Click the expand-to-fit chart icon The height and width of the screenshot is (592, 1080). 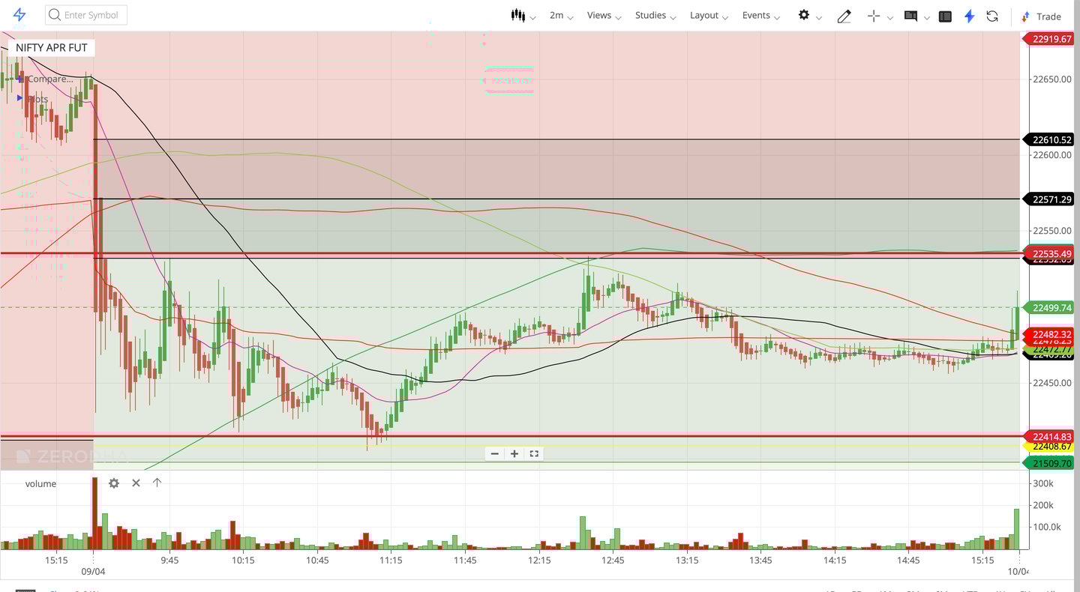click(534, 453)
